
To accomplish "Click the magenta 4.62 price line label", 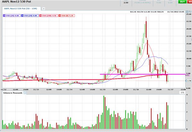I will click(x=188, y=75).
